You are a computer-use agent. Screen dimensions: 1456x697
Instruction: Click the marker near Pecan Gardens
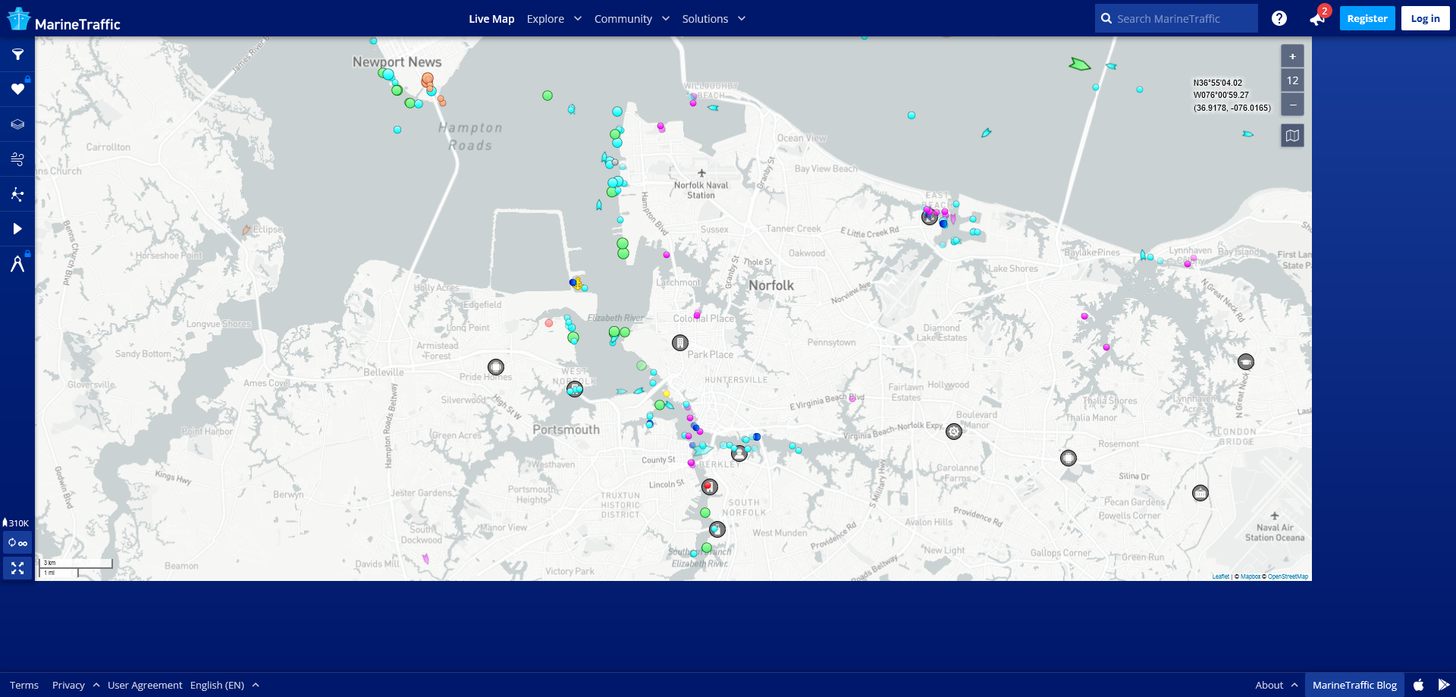[1200, 493]
